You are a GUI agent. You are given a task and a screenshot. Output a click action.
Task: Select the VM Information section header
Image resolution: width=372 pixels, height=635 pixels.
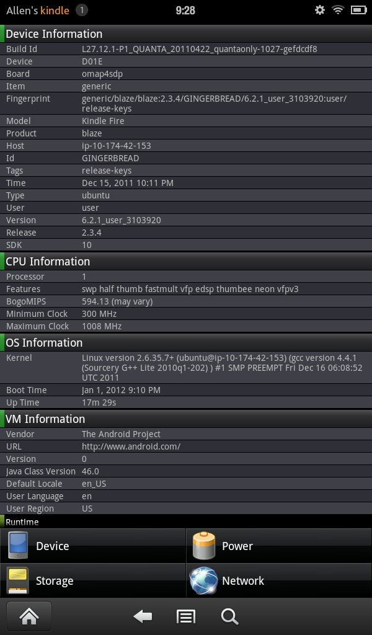pos(45,419)
